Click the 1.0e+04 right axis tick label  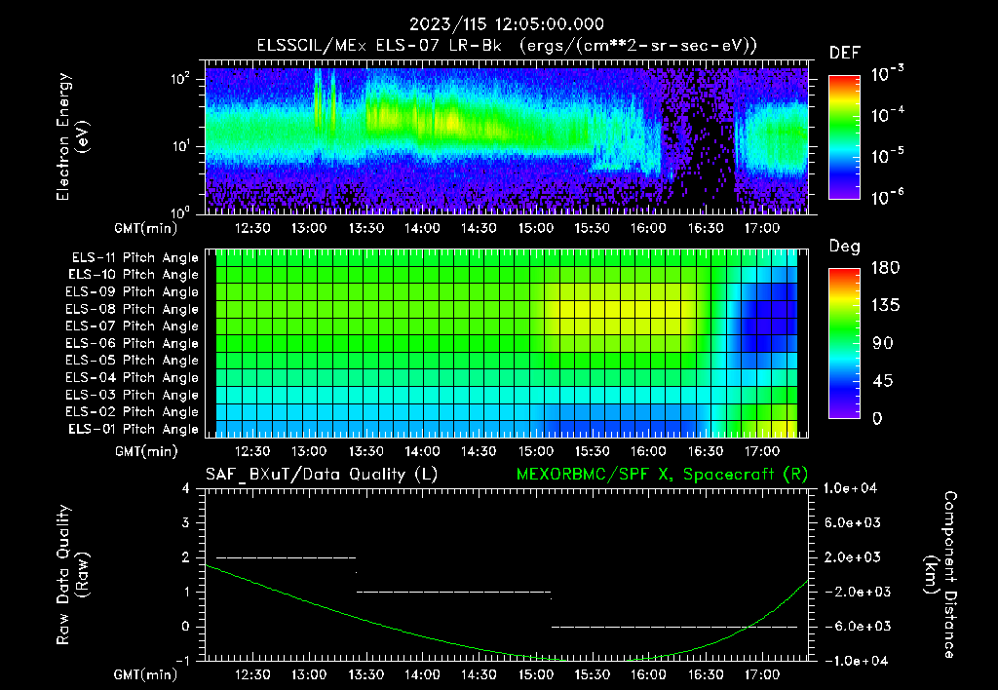click(x=850, y=488)
